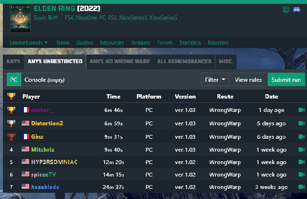This screenshot has height=199, width=307.
Task: Open the Discord server icon
Action: (296, 10)
